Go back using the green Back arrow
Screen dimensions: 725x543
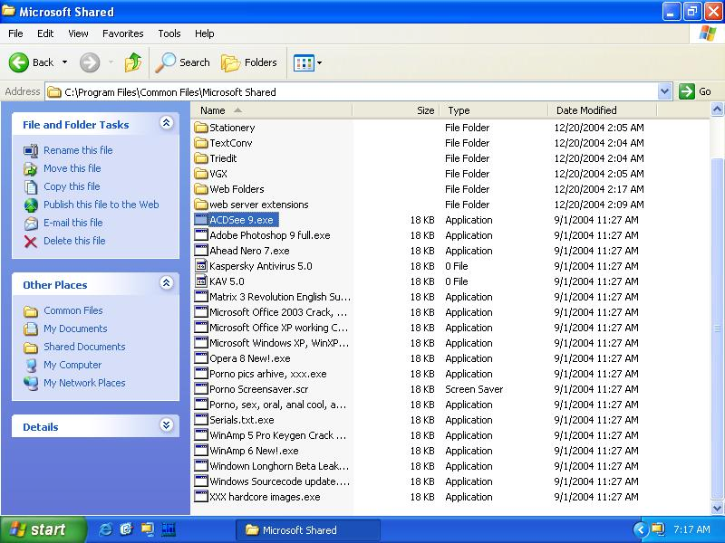[x=19, y=62]
